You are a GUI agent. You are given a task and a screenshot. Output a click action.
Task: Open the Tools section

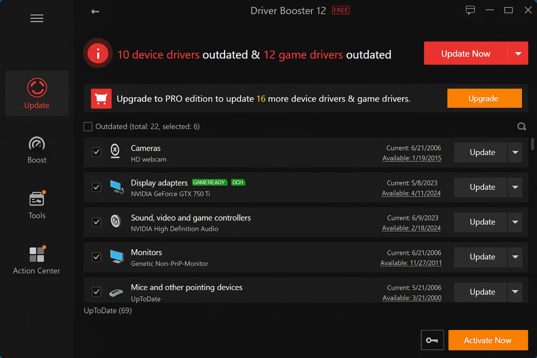(37, 205)
